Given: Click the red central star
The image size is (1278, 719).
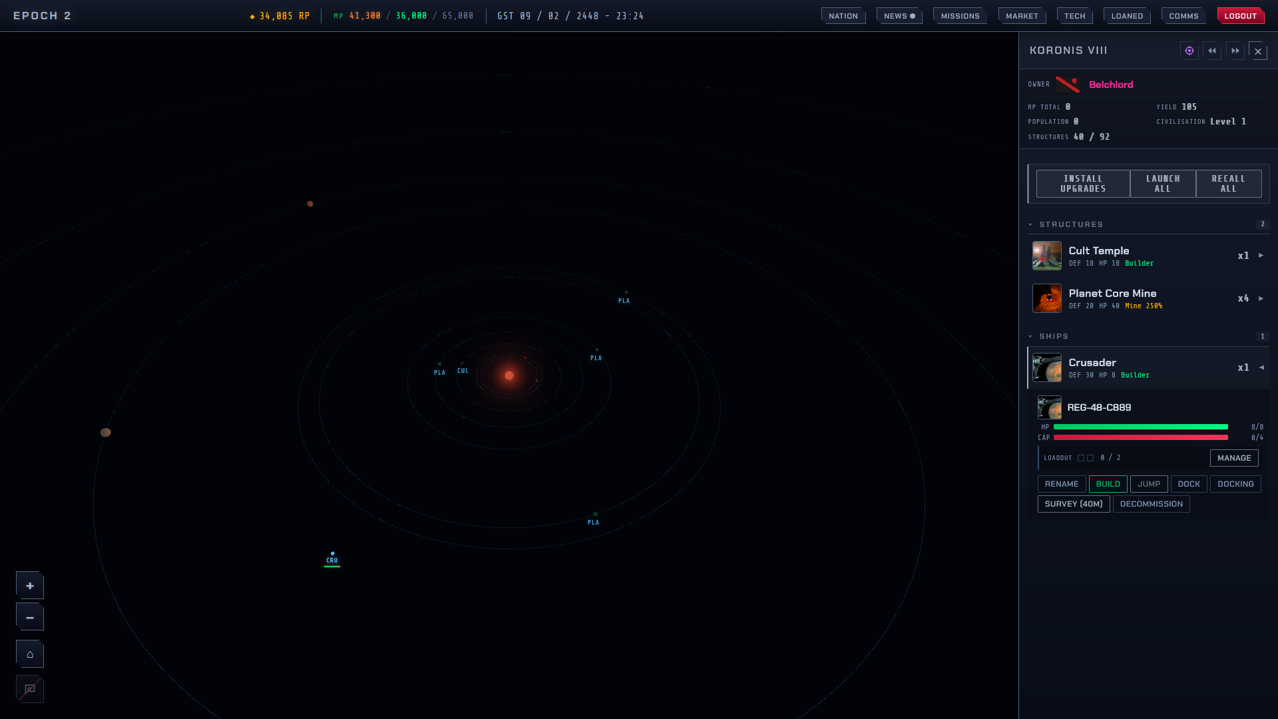Looking at the screenshot, I should [509, 375].
